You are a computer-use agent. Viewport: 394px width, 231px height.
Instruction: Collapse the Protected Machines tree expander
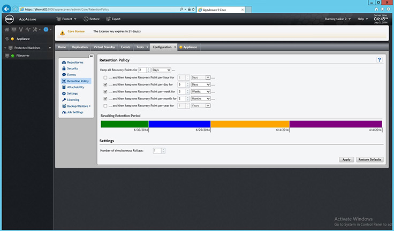(x=5, y=48)
